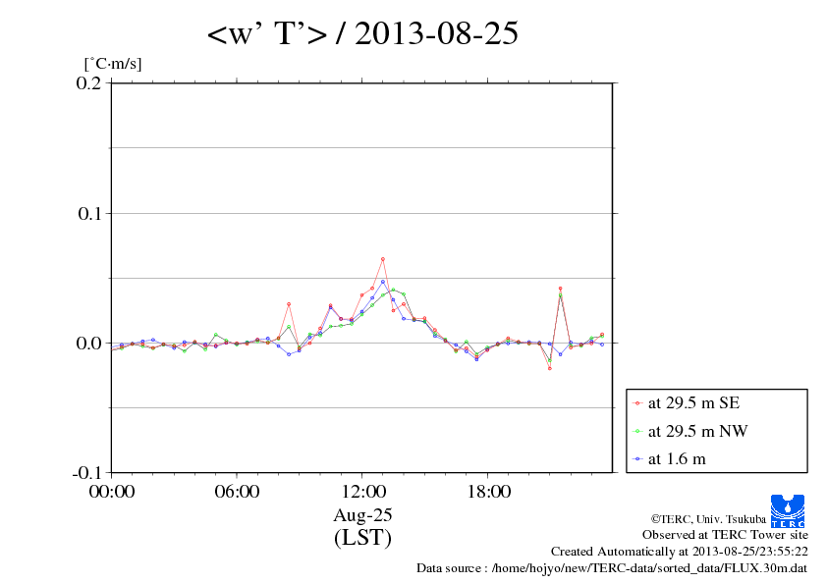Click the y-axis label '0.1'
Image resolution: width=827 pixels, height=584 pixels.
(x=89, y=213)
